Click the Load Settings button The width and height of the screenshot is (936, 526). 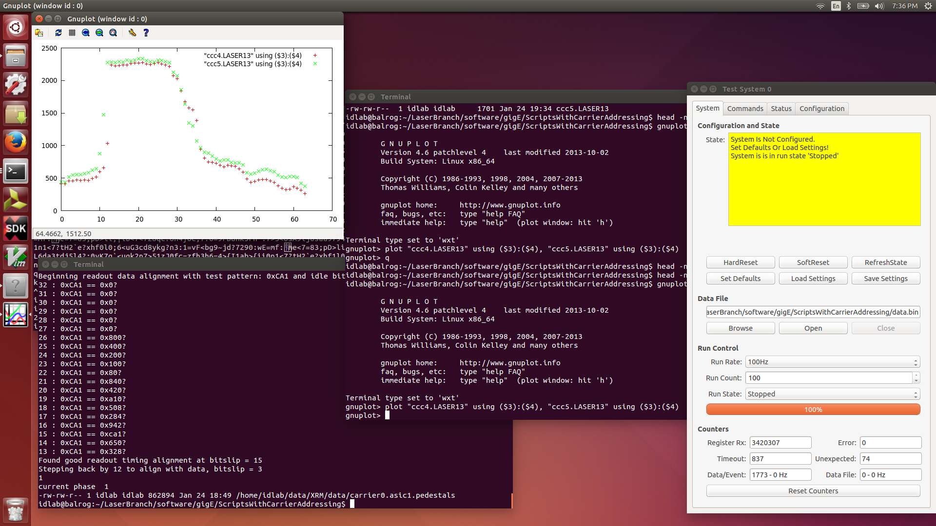tap(813, 279)
